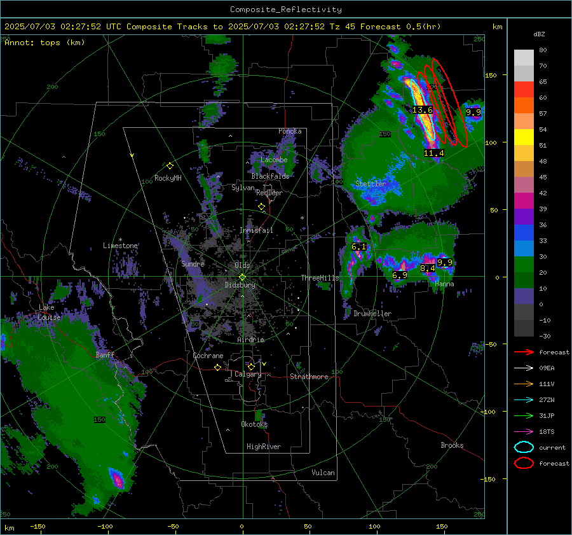
Task: Click the white 09EA arrow legend icon
Action: click(x=524, y=368)
